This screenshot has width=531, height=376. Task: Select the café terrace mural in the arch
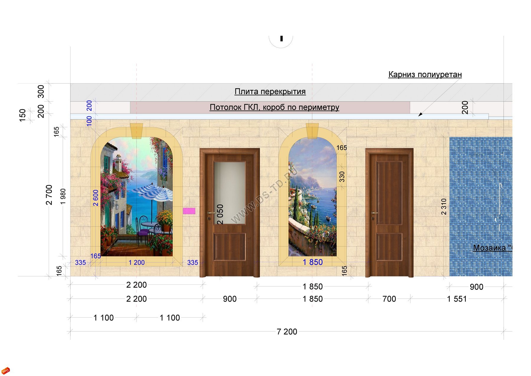coord(137,196)
